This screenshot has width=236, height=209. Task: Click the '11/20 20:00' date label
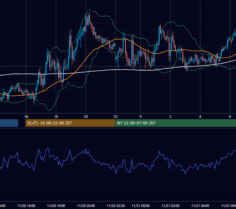pyautogui.click(x=86, y=206)
